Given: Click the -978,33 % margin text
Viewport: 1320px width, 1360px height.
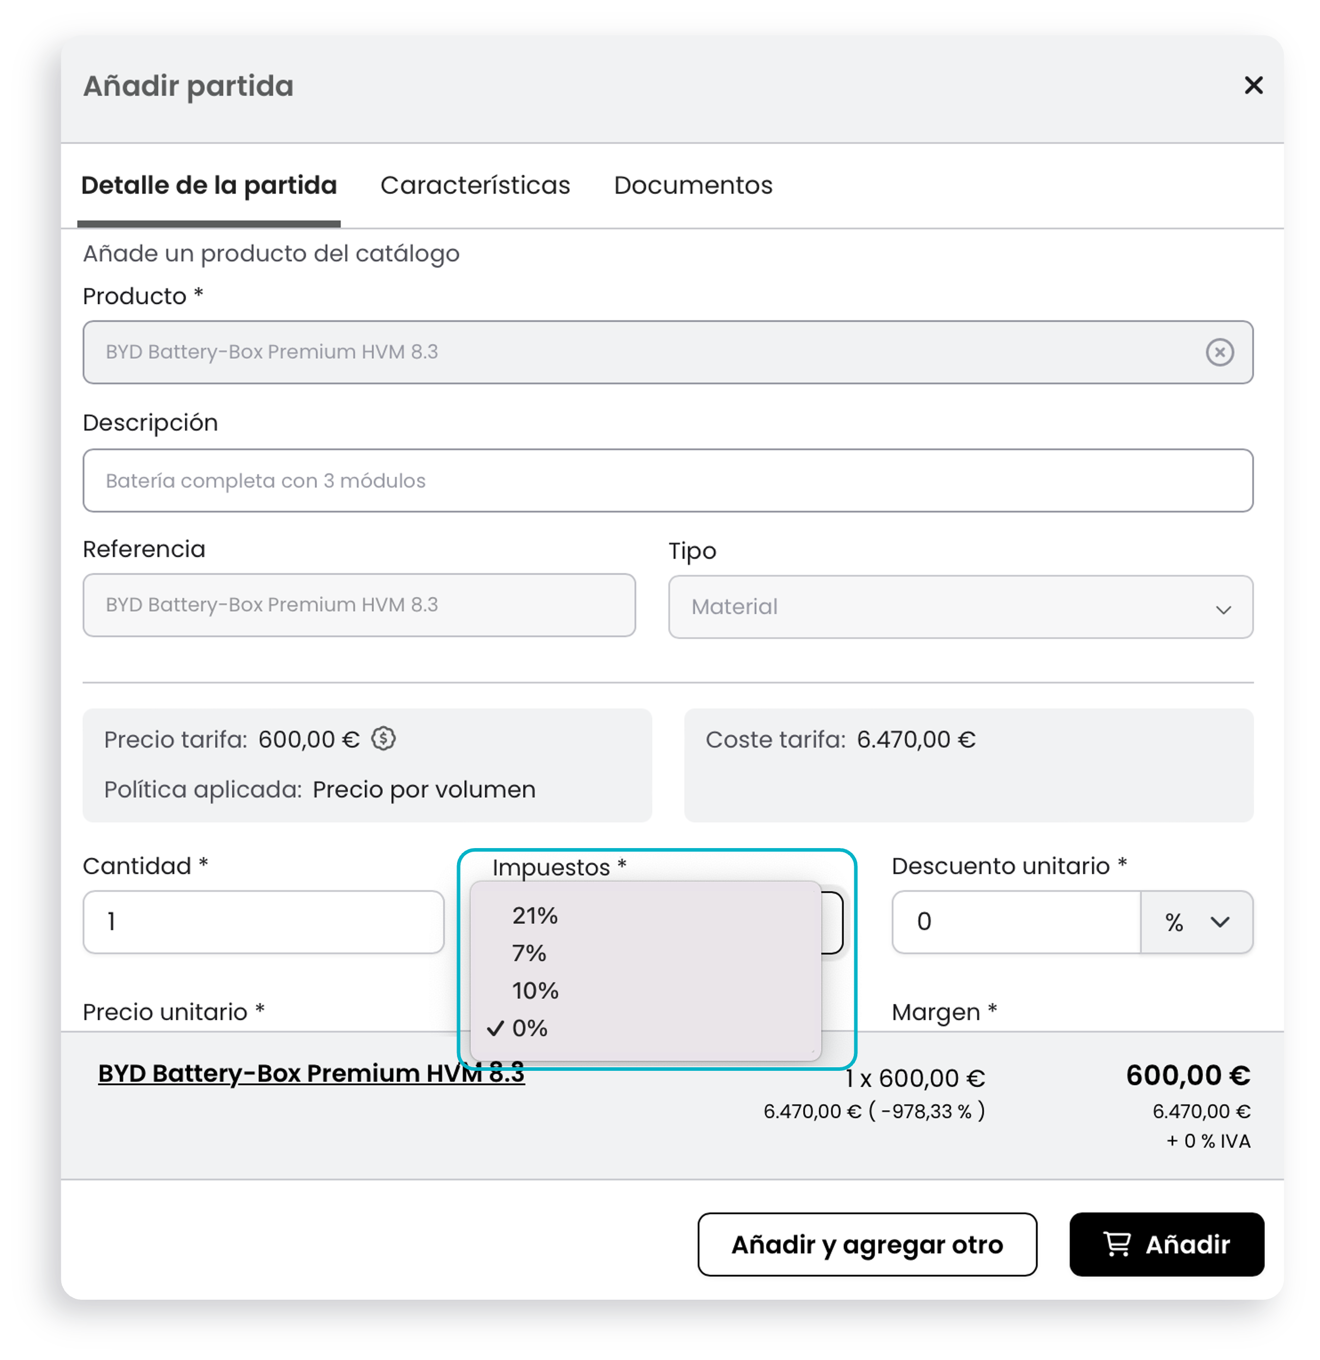Looking at the screenshot, I should point(926,1111).
